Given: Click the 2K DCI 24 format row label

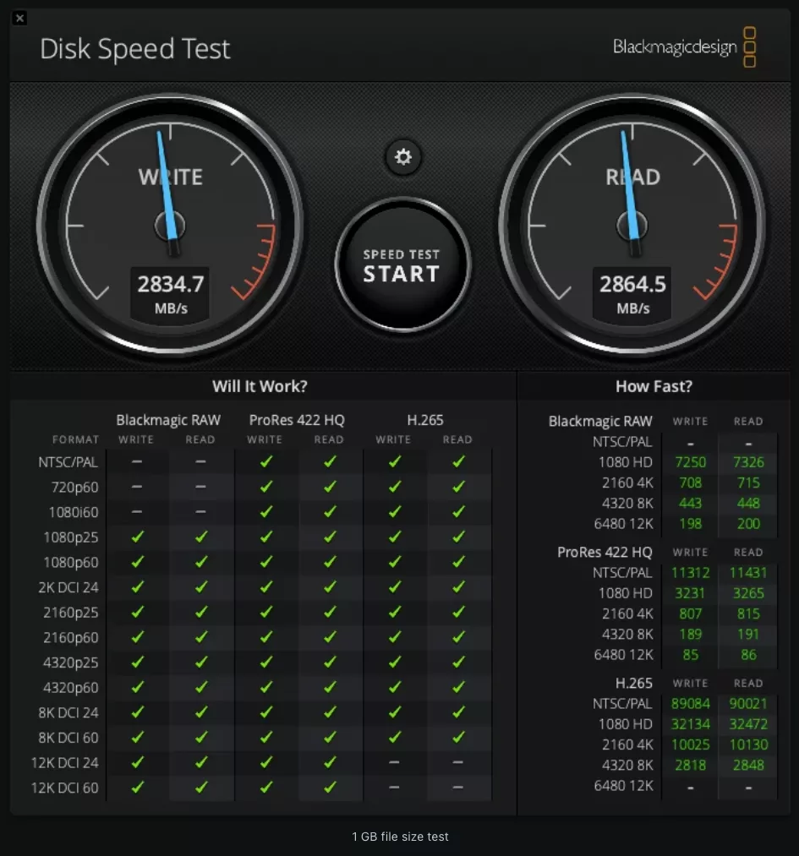Looking at the screenshot, I should [x=68, y=587].
